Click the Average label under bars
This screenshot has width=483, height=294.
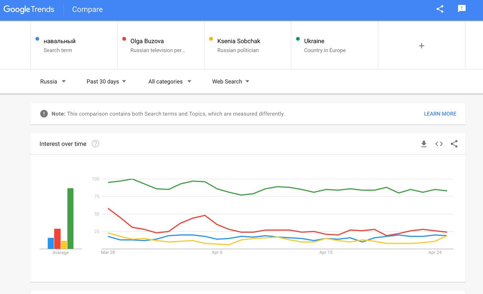tap(60, 253)
